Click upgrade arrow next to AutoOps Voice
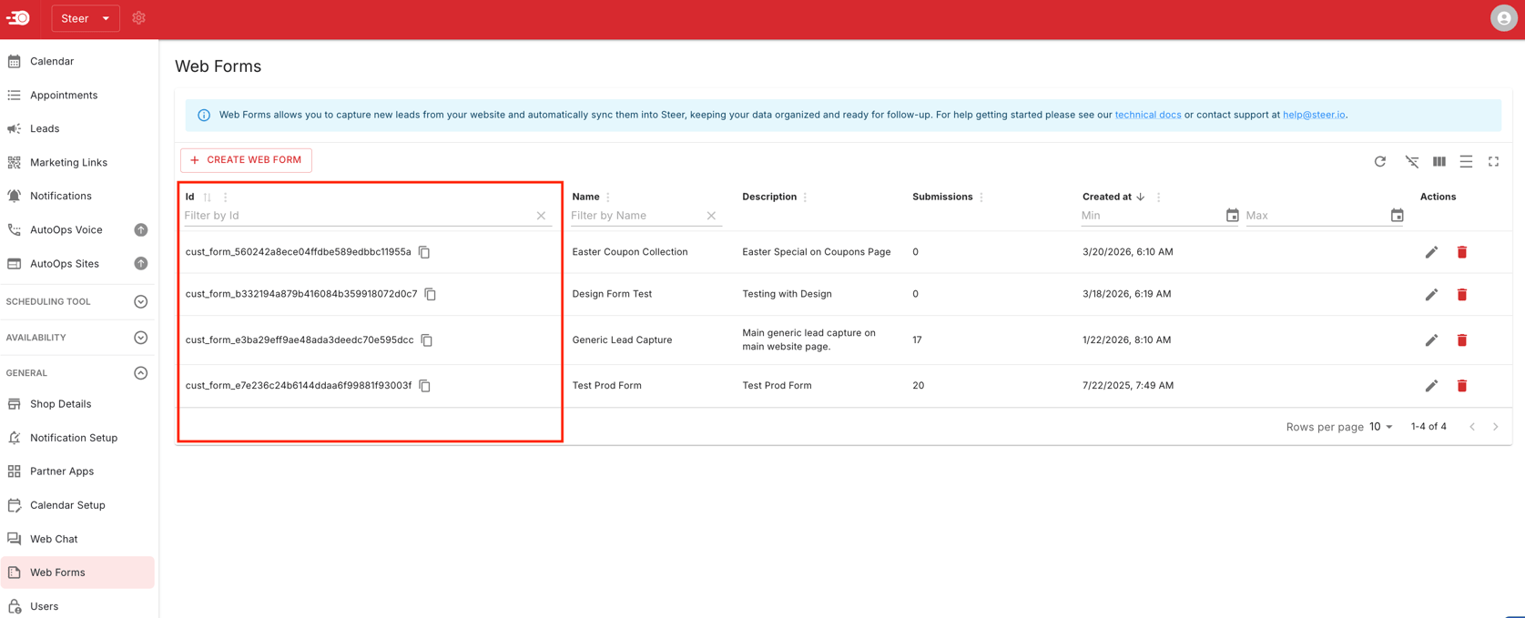This screenshot has width=1525, height=618. 141,229
